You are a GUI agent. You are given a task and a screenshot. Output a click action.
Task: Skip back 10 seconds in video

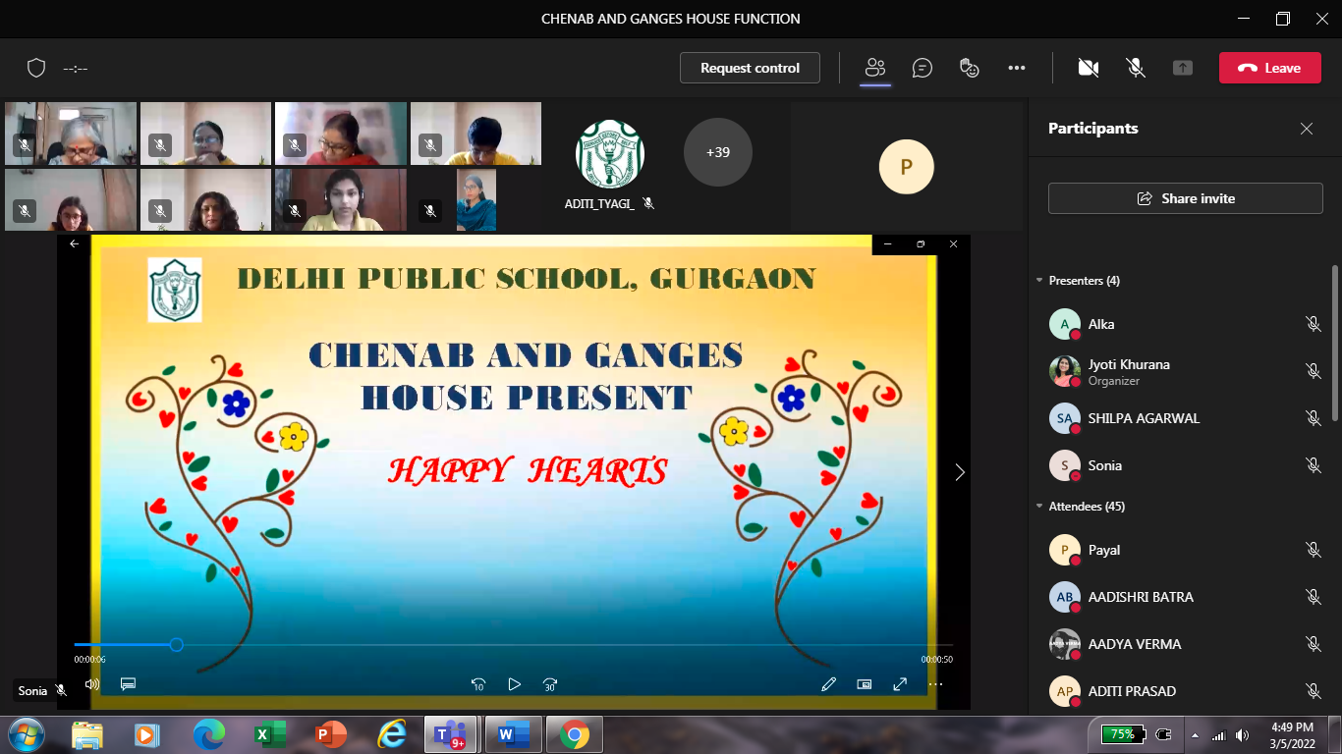click(x=478, y=685)
